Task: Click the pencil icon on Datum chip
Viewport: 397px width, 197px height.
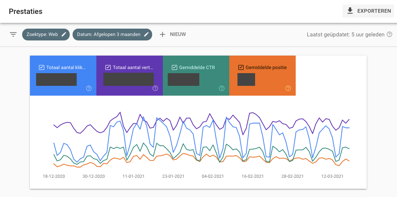Action: pos(146,35)
